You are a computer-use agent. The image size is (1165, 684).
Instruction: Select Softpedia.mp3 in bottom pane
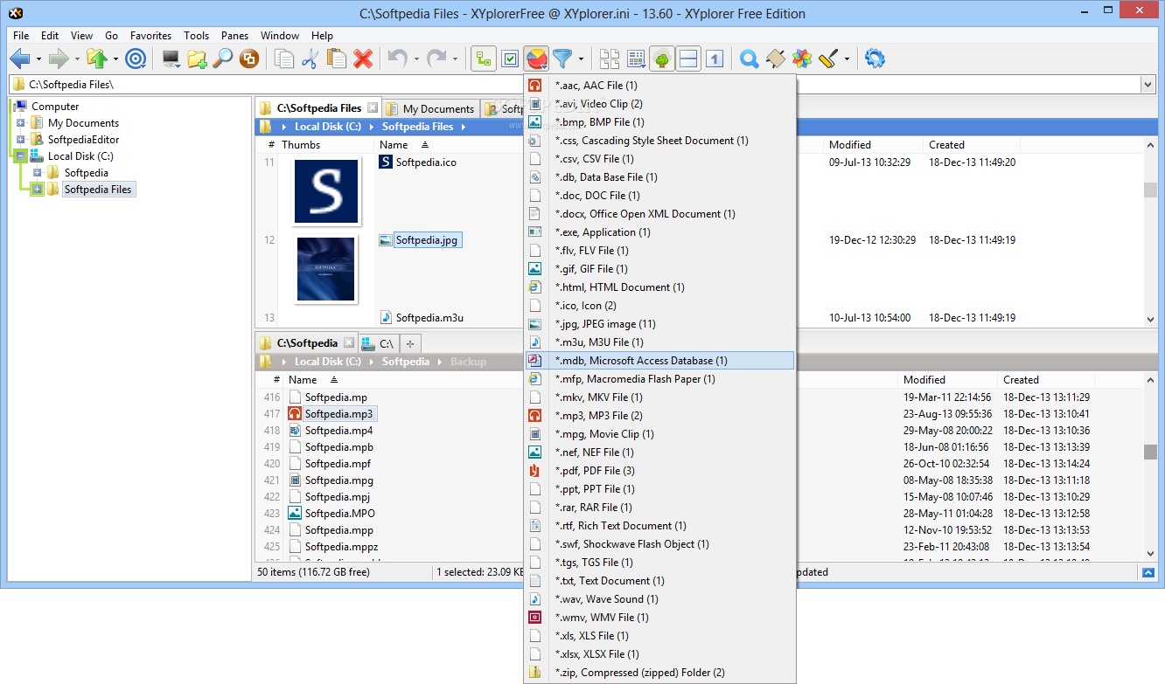[x=338, y=414]
